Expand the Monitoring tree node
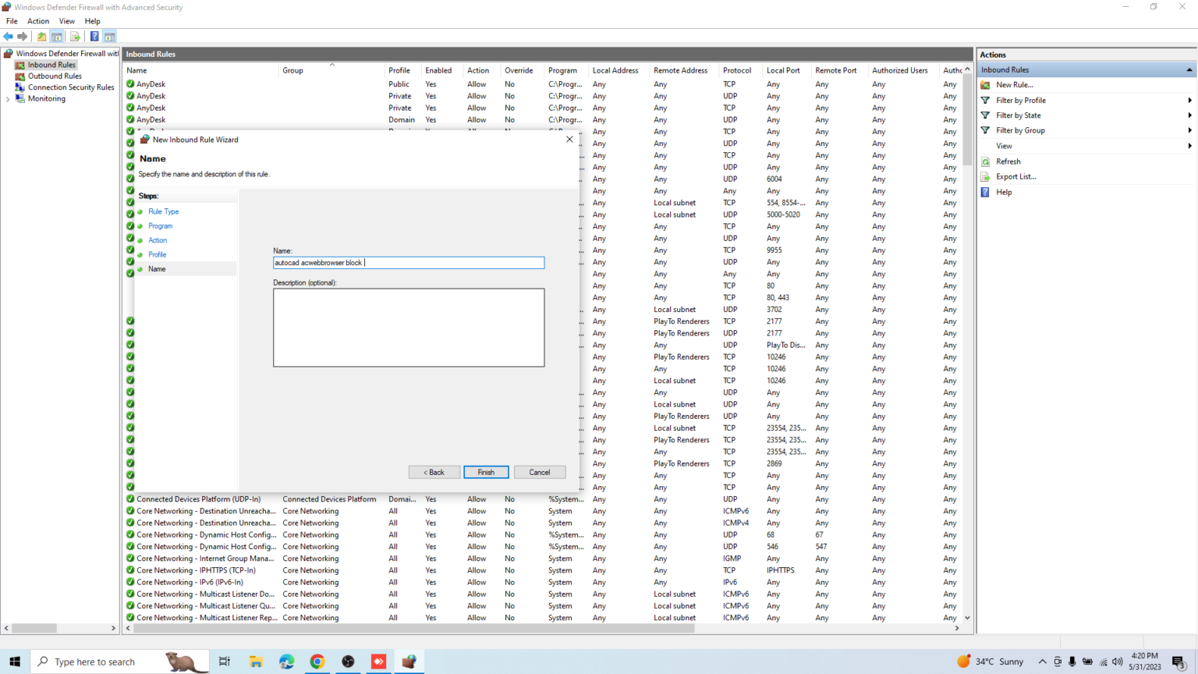1198x674 pixels. click(8, 99)
